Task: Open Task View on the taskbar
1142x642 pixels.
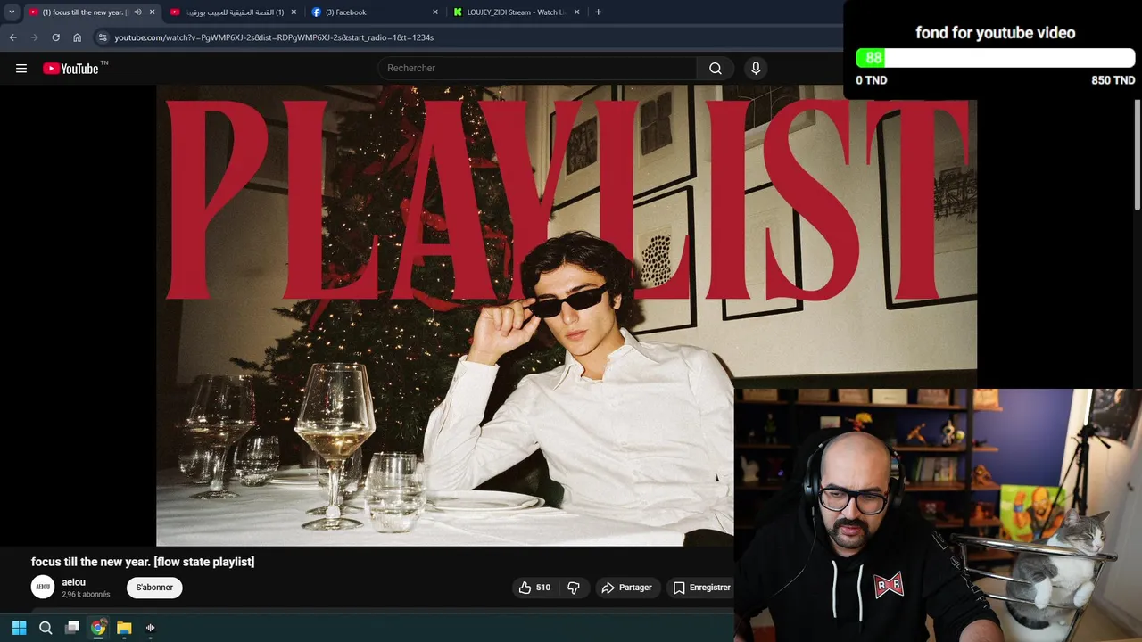Action: [72, 628]
